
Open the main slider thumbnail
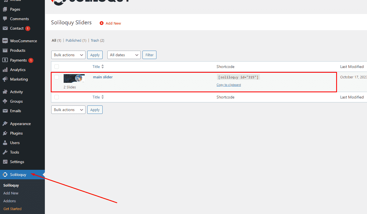pyautogui.click(x=74, y=78)
